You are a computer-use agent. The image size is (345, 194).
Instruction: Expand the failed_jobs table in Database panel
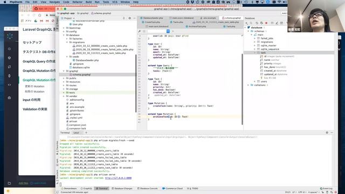[x=255, y=38]
